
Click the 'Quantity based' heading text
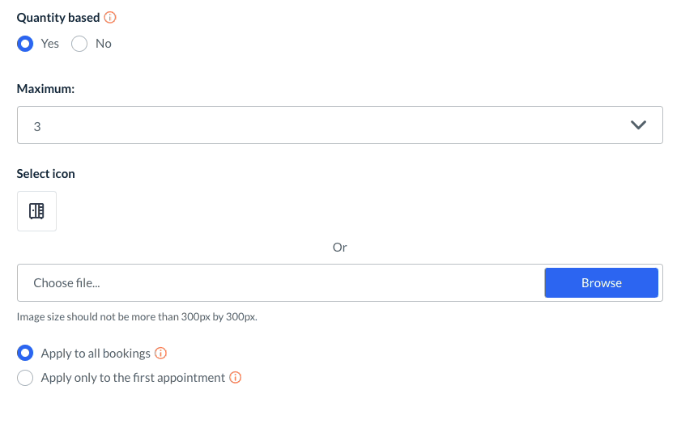pyautogui.click(x=58, y=18)
